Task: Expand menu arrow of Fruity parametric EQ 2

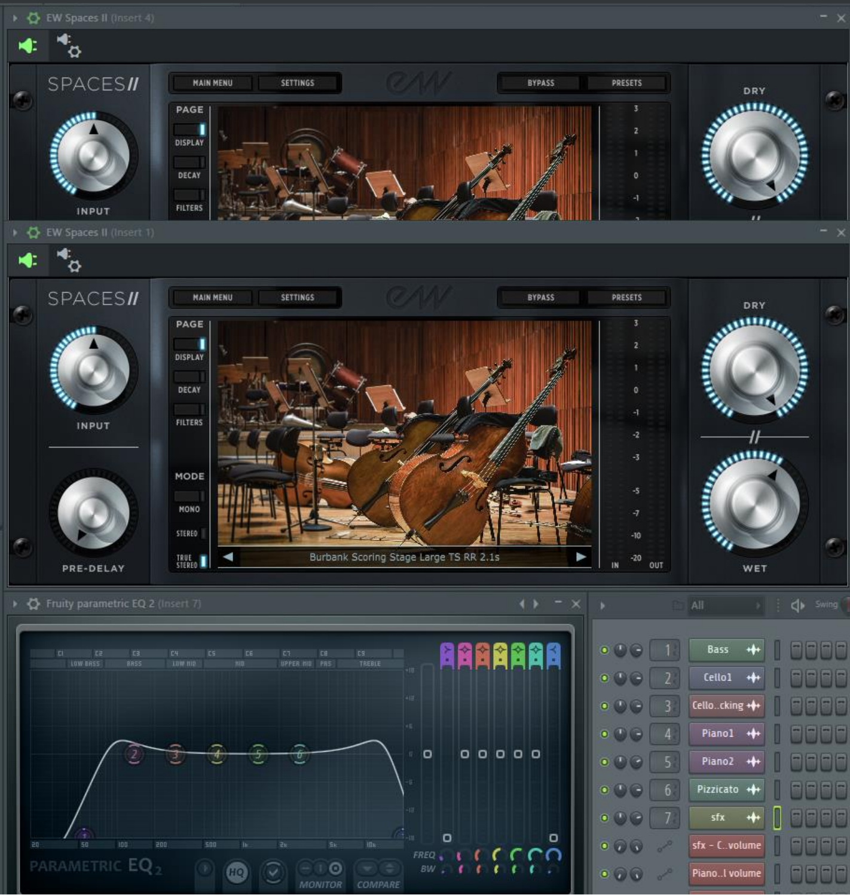Action: (x=15, y=603)
